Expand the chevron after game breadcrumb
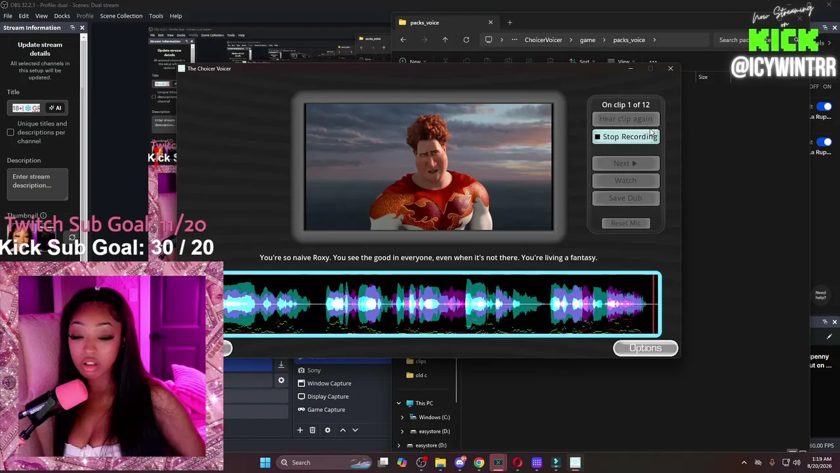Image resolution: width=840 pixels, height=473 pixels. [604, 40]
